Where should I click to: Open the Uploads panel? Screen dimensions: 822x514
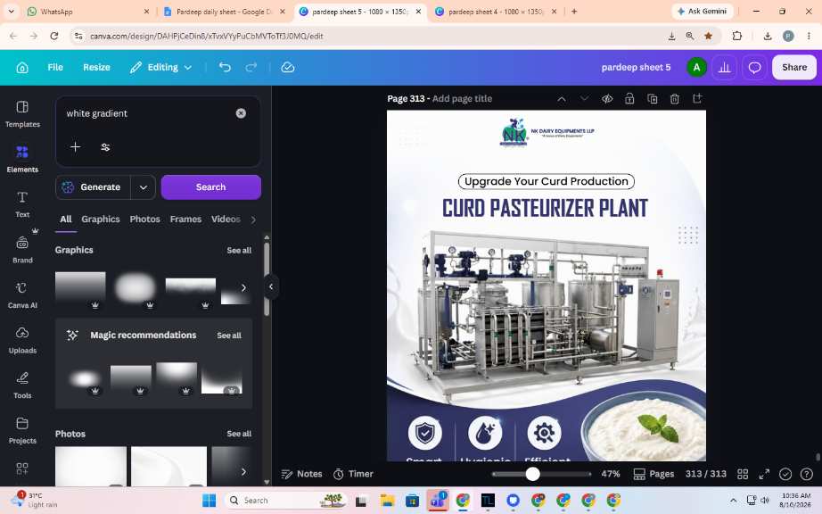pyautogui.click(x=22, y=340)
